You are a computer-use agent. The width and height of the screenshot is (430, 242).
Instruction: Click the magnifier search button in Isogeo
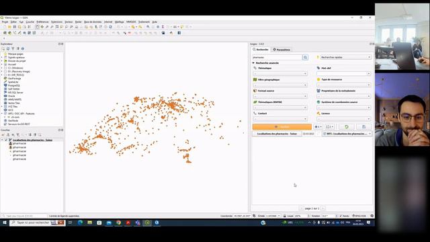click(305, 57)
